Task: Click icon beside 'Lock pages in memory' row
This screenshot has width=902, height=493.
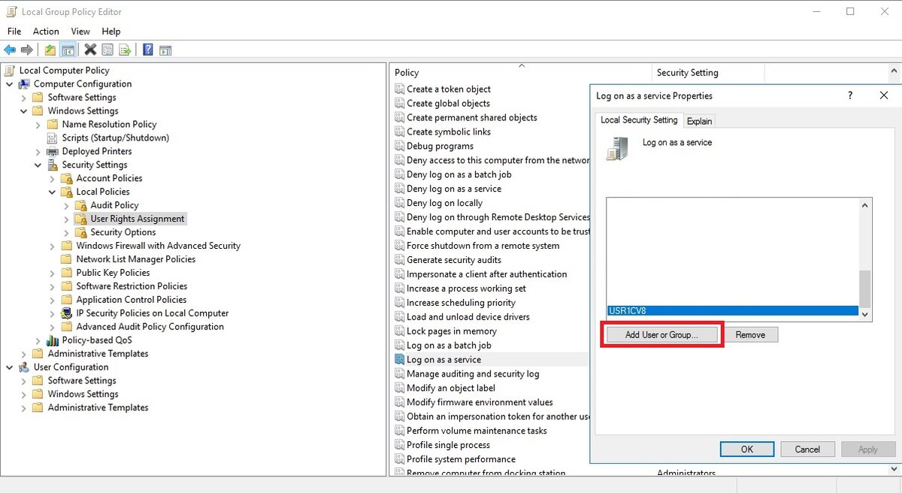Action: pos(399,331)
